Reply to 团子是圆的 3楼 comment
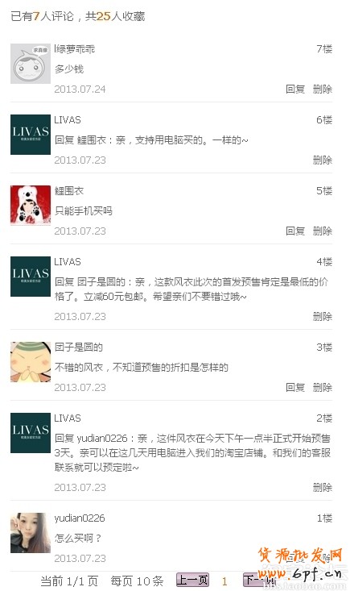The image size is (350, 591). pyautogui.click(x=295, y=388)
